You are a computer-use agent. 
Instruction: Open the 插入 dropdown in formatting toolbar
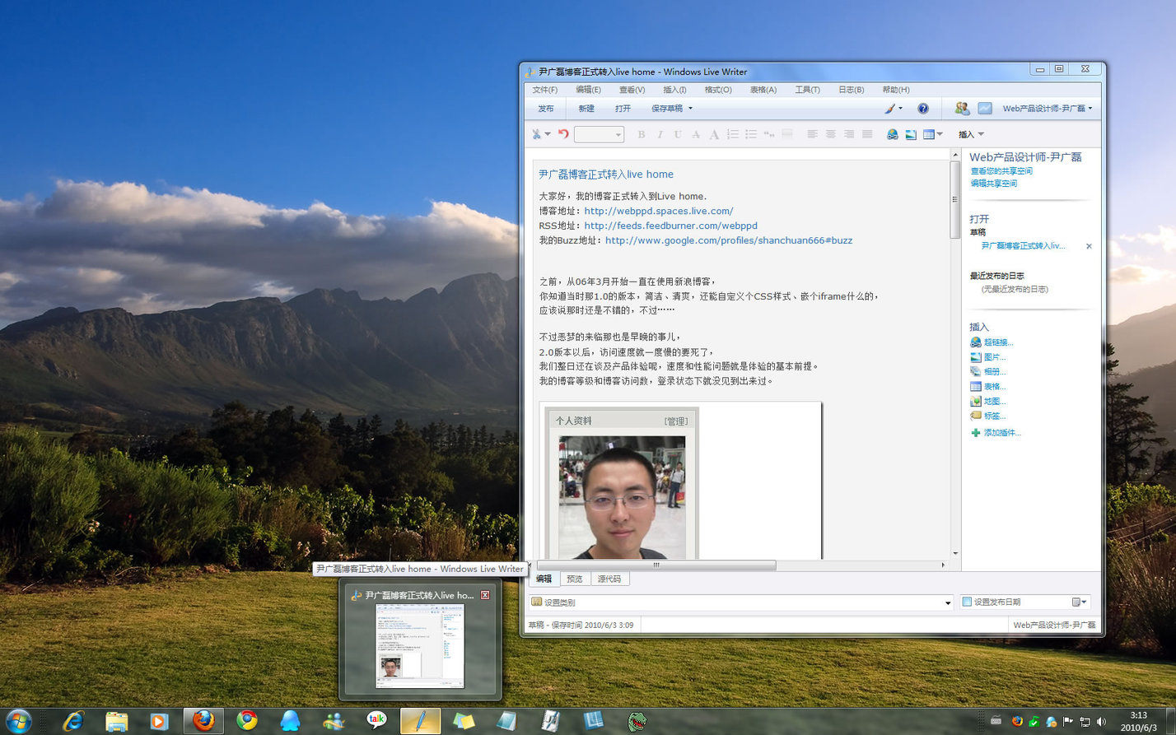[x=971, y=134]
